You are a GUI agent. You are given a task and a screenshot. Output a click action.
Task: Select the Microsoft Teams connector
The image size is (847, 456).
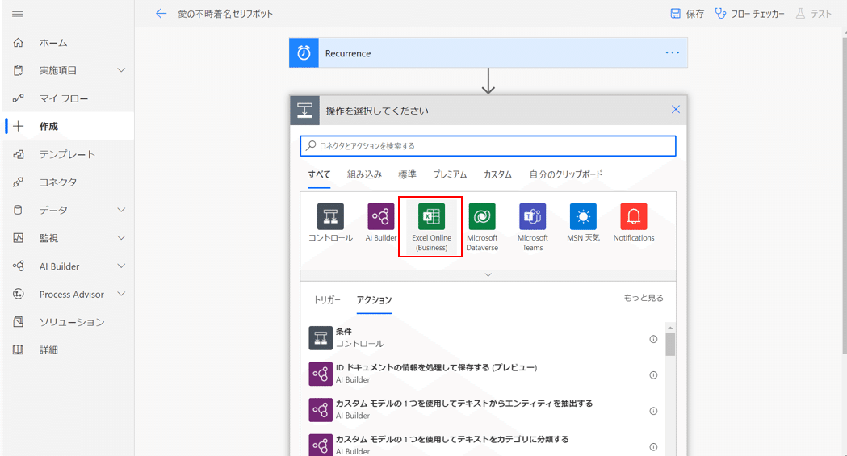point(533,227)
